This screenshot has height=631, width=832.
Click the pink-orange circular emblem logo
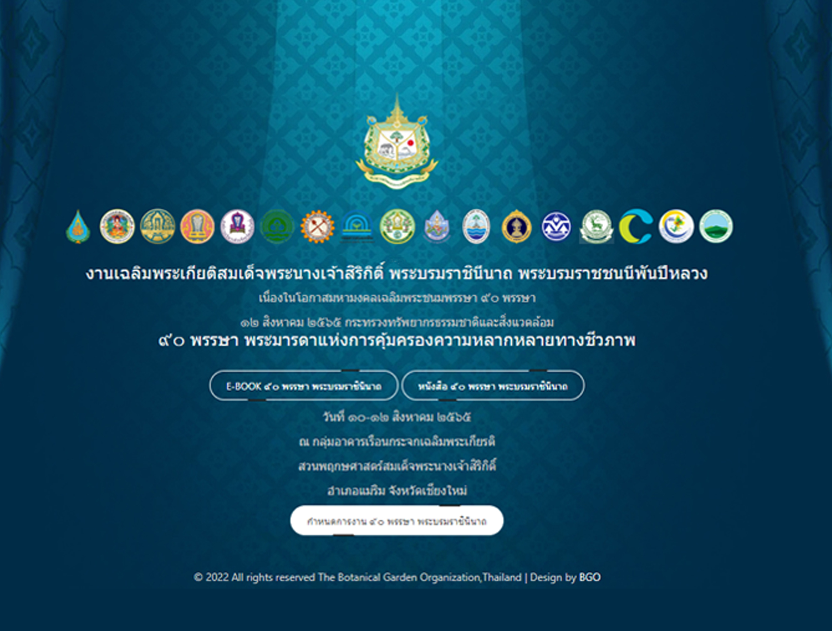coord(197,226)
